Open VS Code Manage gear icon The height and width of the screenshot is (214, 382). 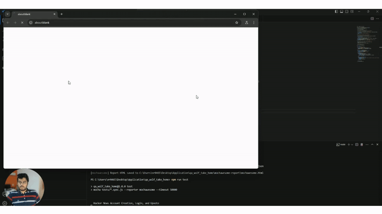(x=5, y=204)
